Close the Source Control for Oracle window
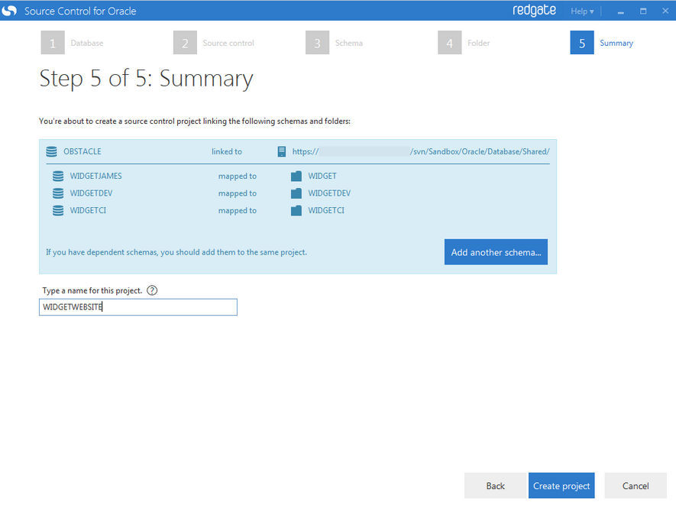Viewport: 676px width, 509px height. (665, 11)
